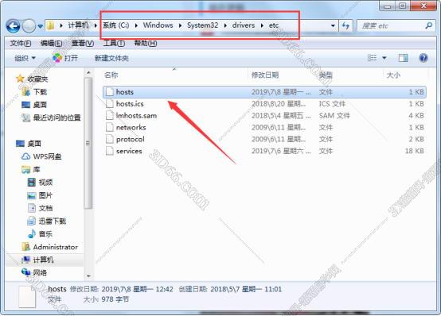Click the 音乐 note icon
Screen dimensions: 441x316
[32, 233]
